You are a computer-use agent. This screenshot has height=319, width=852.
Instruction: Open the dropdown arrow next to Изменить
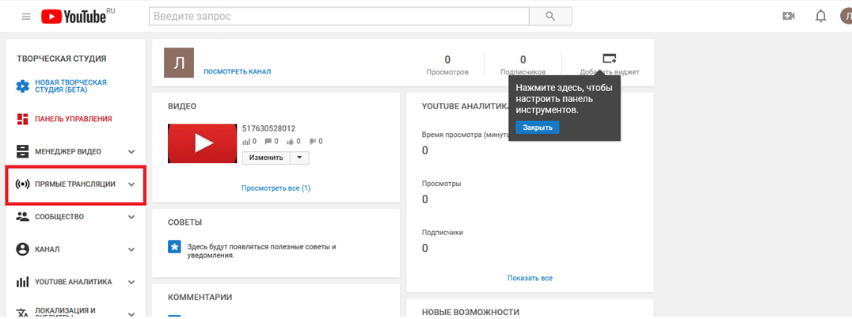click(299, 158)
